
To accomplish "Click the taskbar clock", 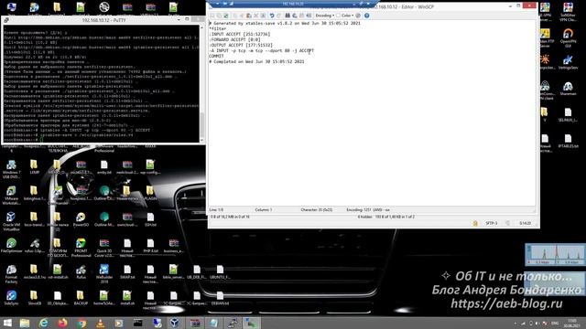I will 571,323.
